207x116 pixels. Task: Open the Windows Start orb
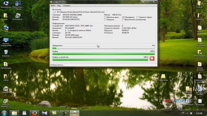[x=4, y=113]
